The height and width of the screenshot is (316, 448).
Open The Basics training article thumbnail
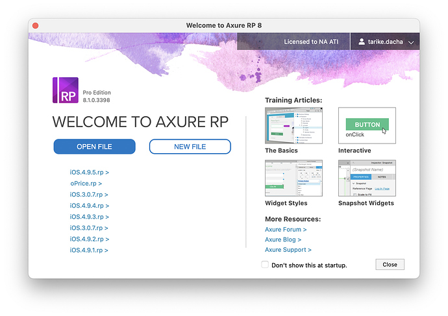tap(293, 126)
